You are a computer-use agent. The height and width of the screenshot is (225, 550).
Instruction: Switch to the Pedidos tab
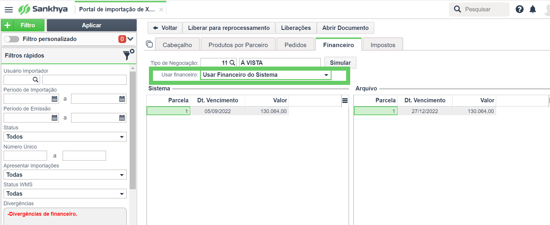coord(296,45)
